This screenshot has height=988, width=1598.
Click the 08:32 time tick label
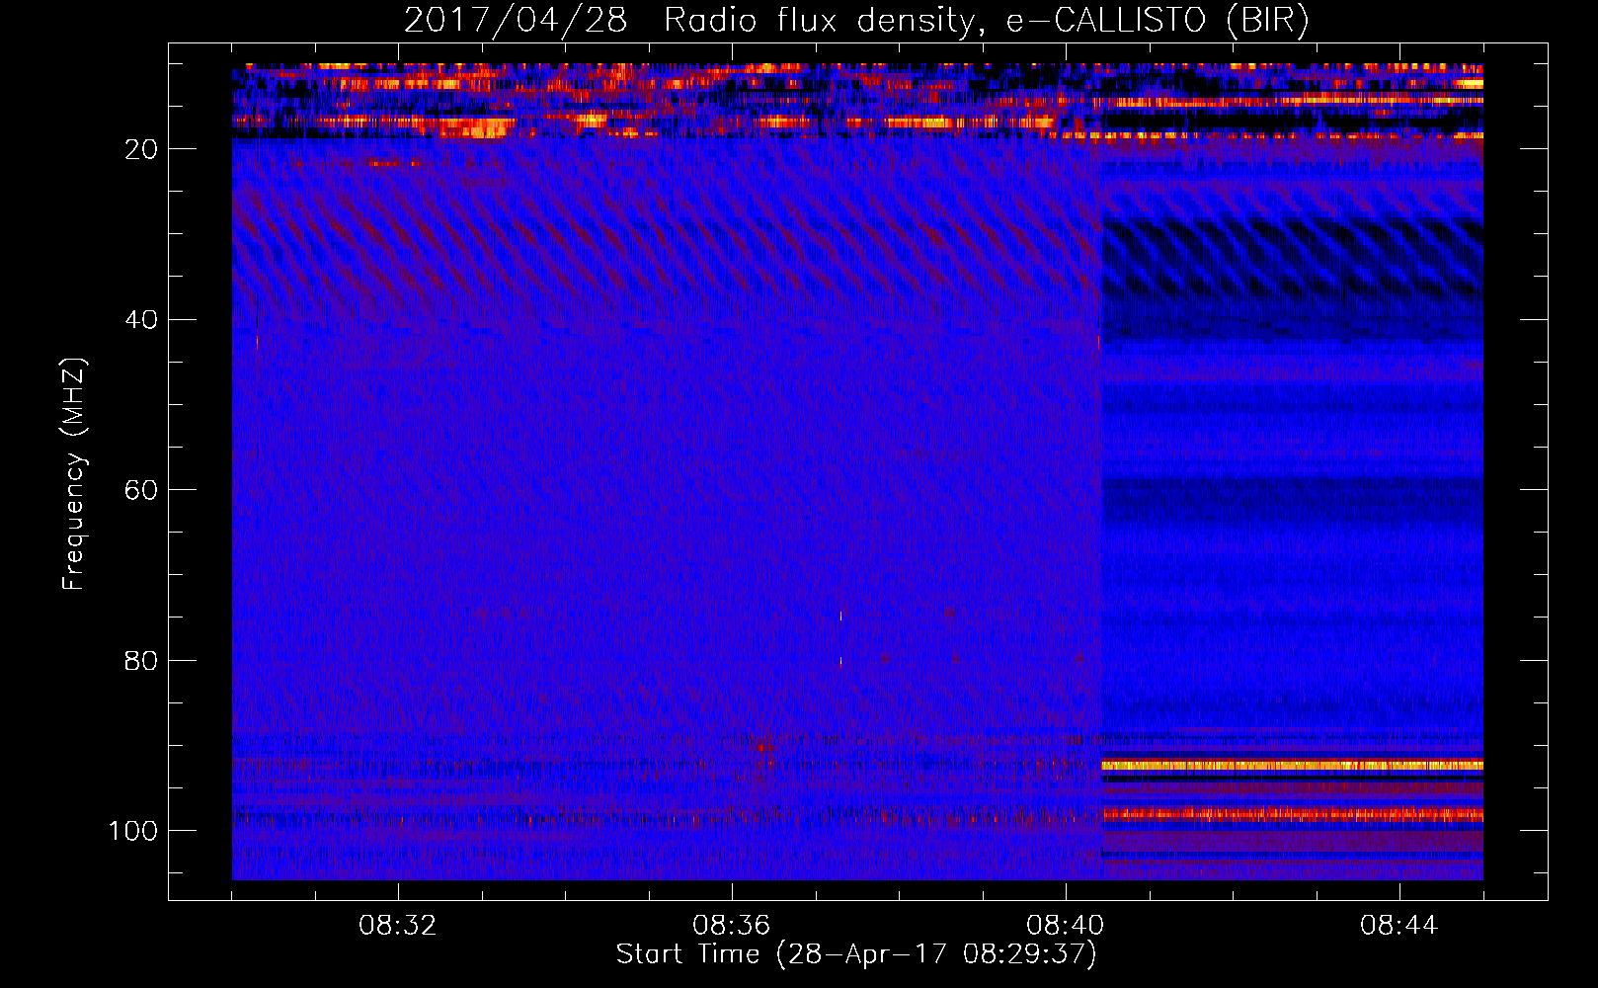pyautogui.click(x=398, y=926)
